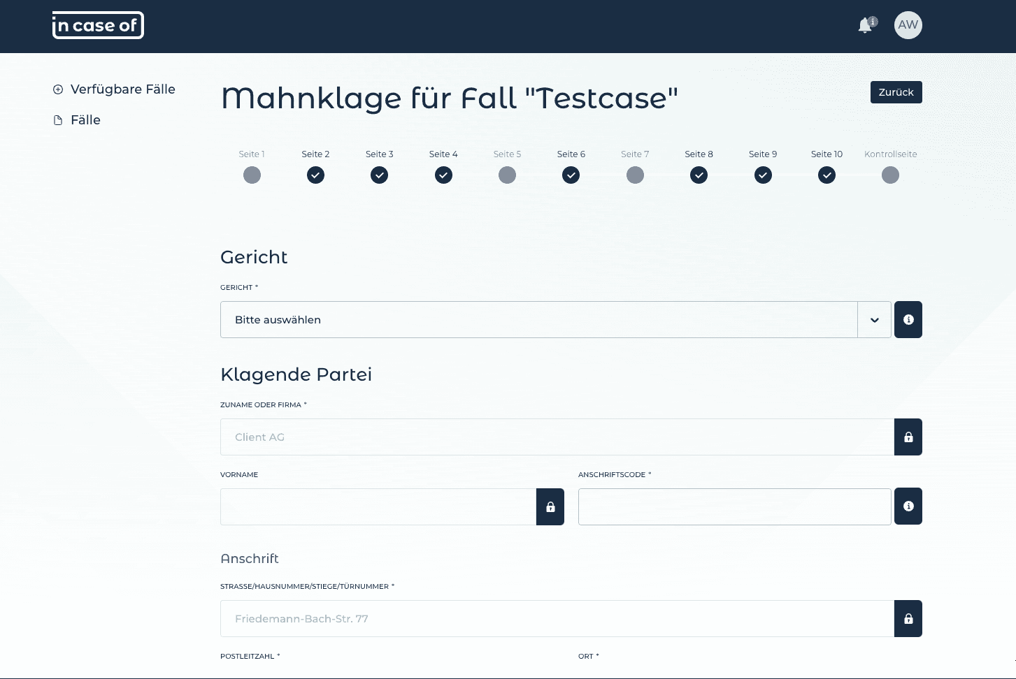Image resolution: width=1016 pixels, height=679 pixels.
Task: Go to Kontrollseite step circle
Action: point(890,175)
